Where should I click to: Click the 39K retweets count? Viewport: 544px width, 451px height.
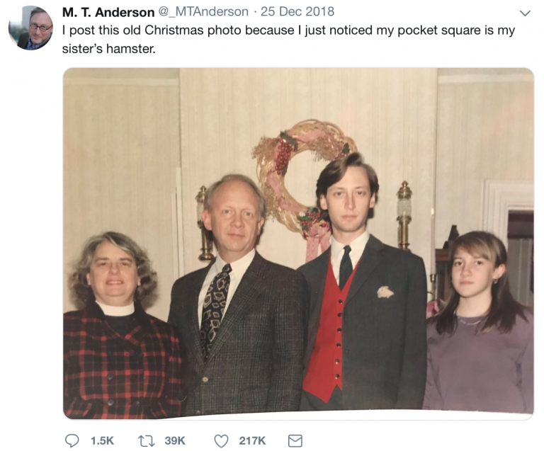click(175, 440)
